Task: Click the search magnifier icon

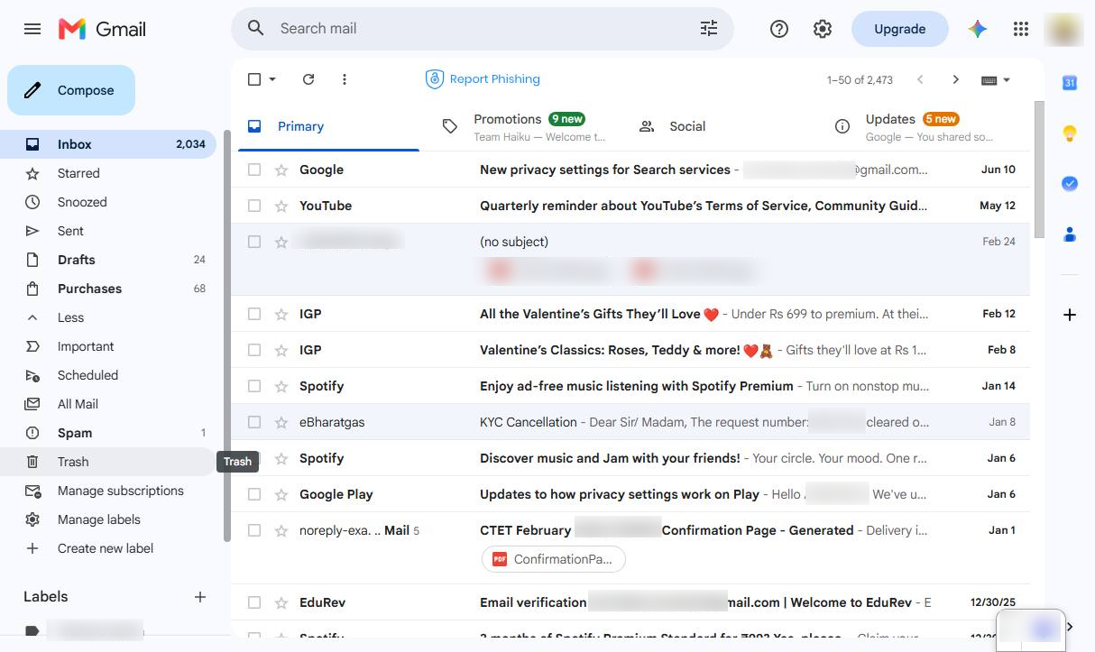Action: [x=256, y=29]
